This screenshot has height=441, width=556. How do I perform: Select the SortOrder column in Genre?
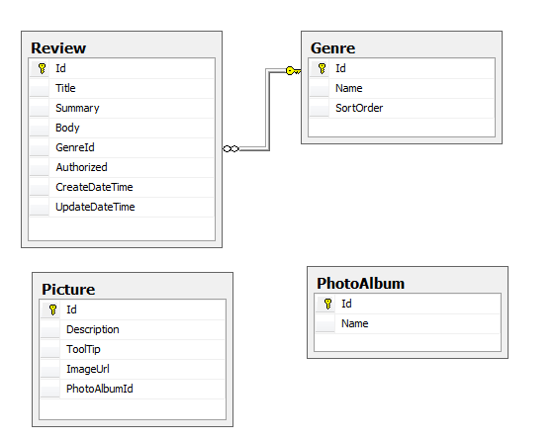(x=402, y=108)
